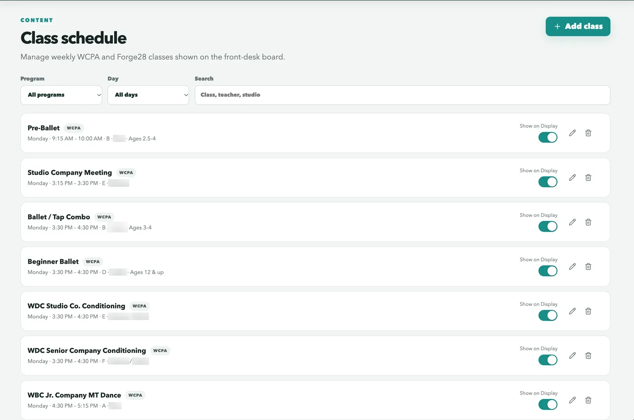This screenshot has height=420, width=634.
Task: Click the Add class button
Action: (578, 26)
